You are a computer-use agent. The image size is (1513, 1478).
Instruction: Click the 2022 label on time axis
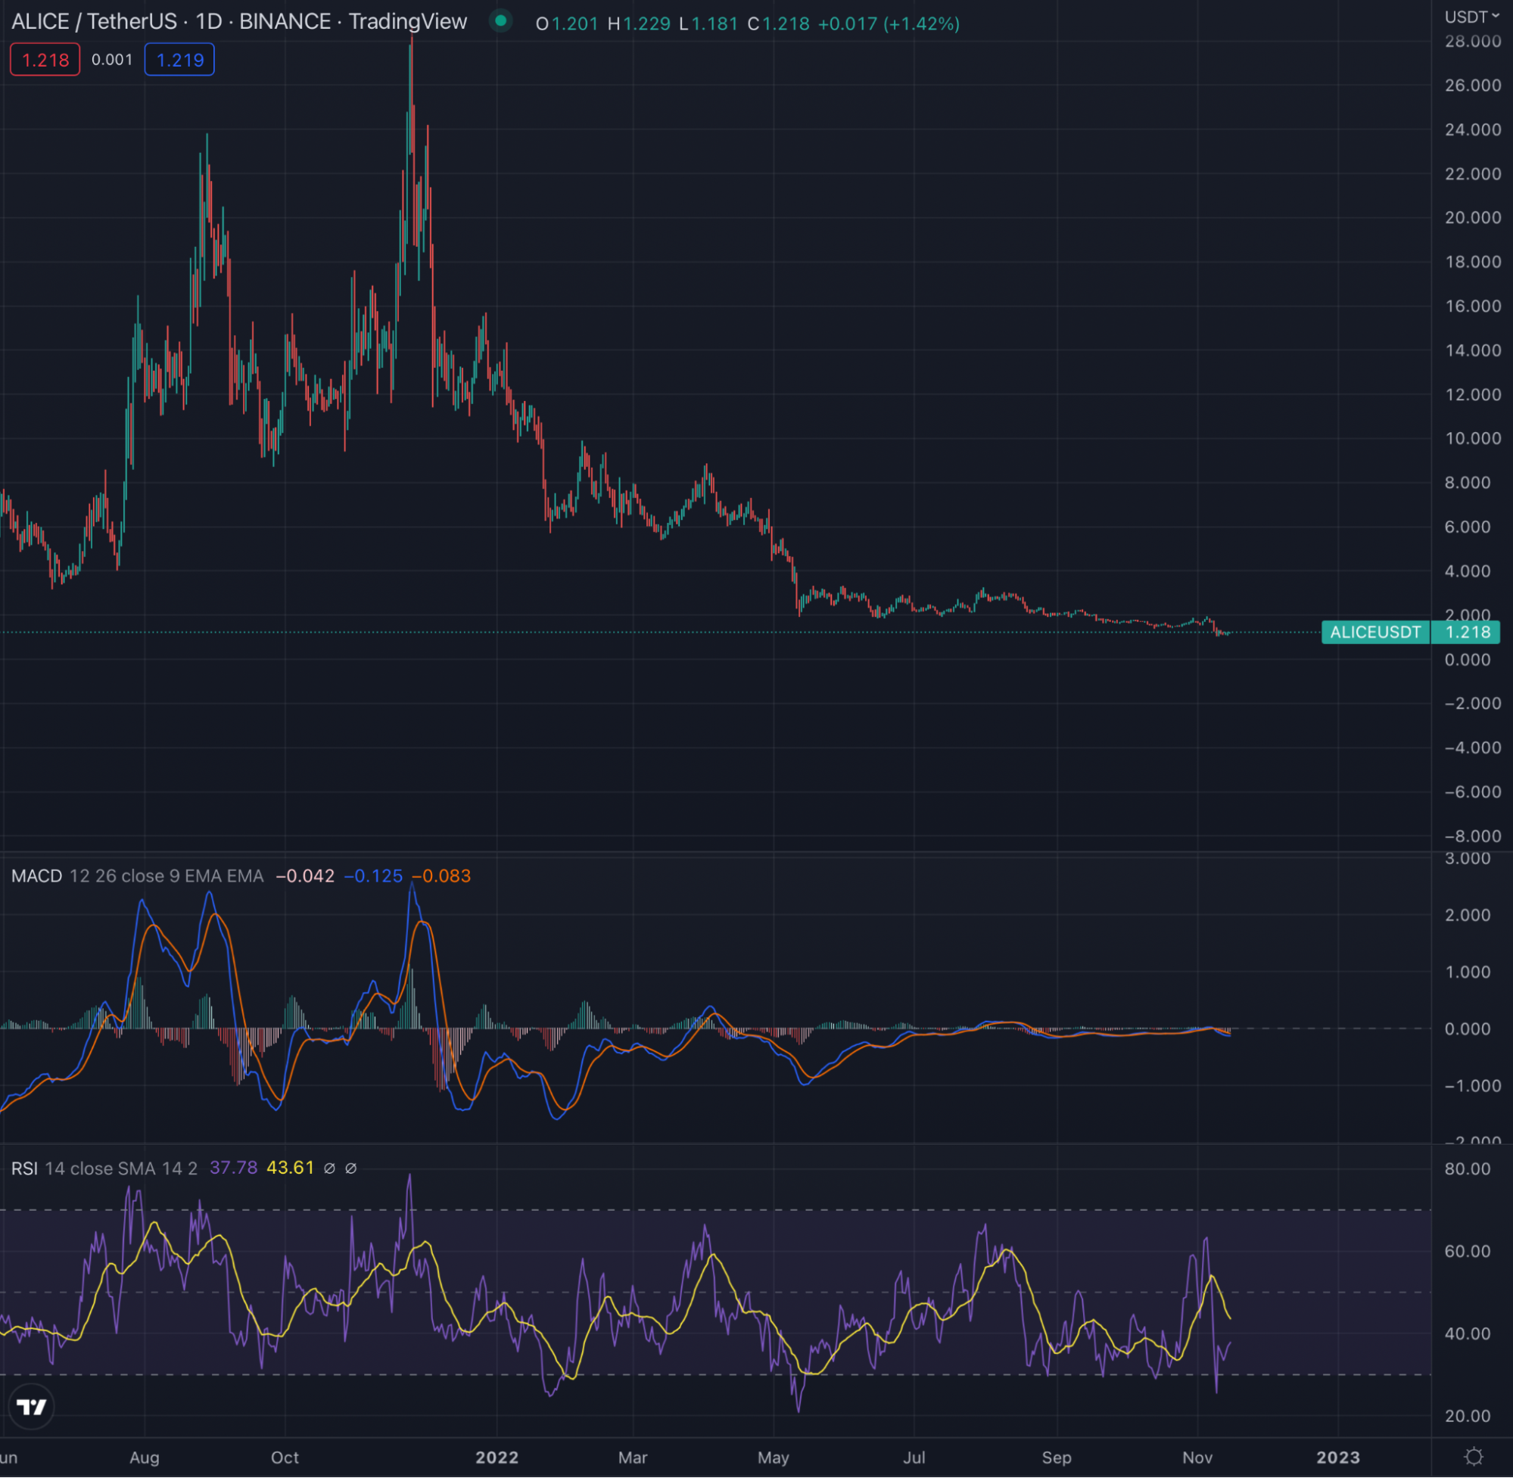pyautogui.click(x=497, y=1457)
